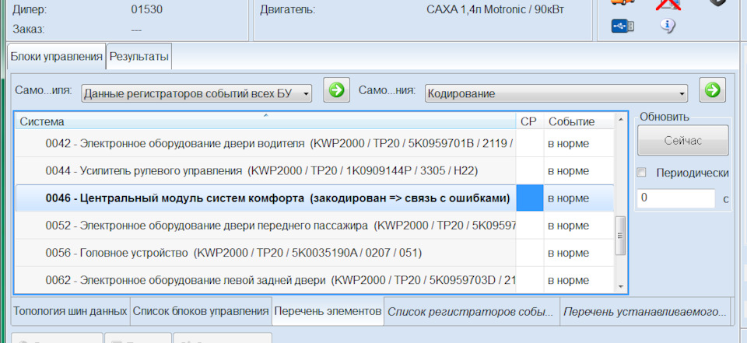Click 'в норме' status in row 0042
Viewport: 747px width, 343px height.
coord(568,143)
